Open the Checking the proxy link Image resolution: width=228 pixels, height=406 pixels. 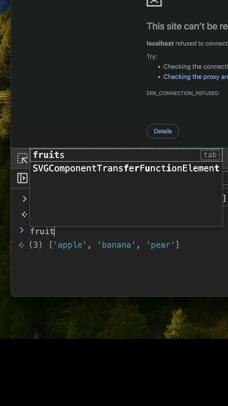195,77
